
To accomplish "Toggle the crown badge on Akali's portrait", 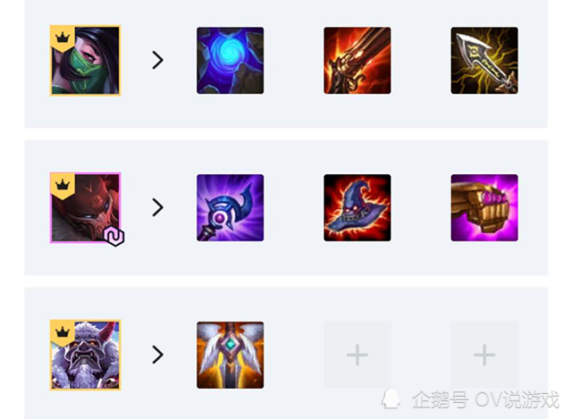I will click(63, 38).
